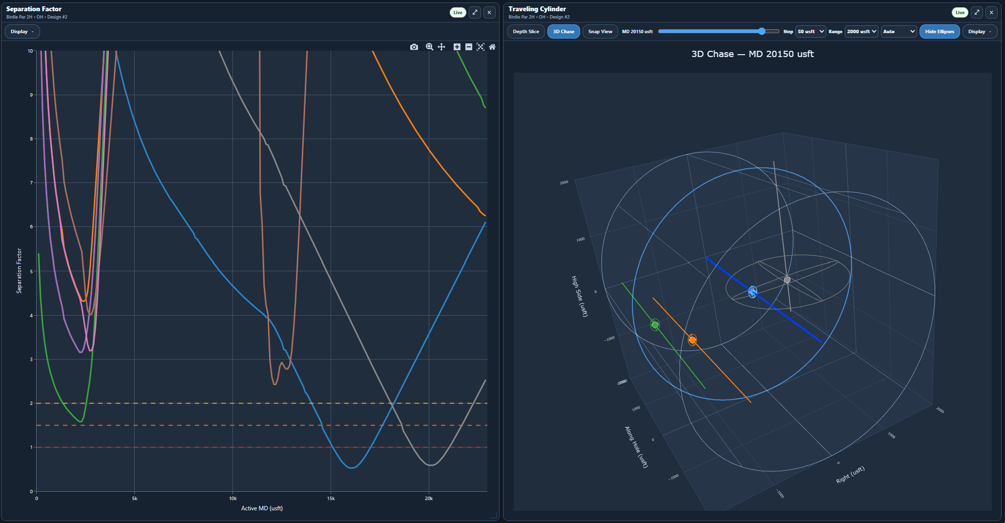Viewport: 1005px width, 523px height.
Task: Click the '10k' x-axis tick label
Action: (x=233, y=499)
